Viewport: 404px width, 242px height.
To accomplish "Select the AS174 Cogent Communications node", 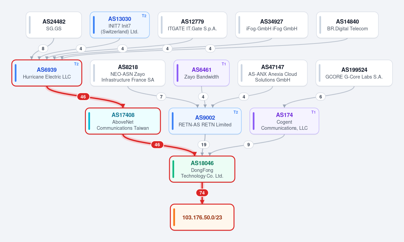I will [x=284, y=121].
